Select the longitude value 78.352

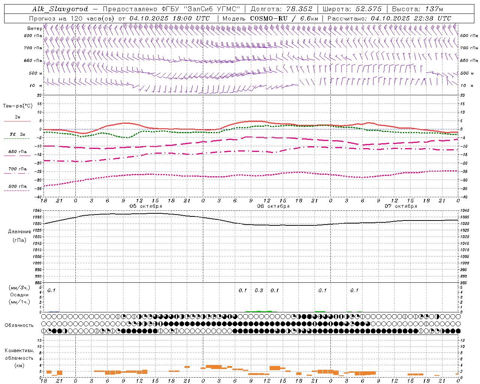pos(299,9)
